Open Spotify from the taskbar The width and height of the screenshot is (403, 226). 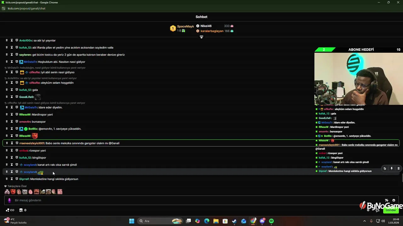click(271, 221)
